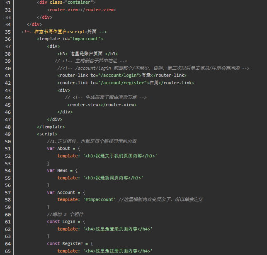
Task: Place cursor on the "tmpaccount" template id value
Action: [86, 39]
